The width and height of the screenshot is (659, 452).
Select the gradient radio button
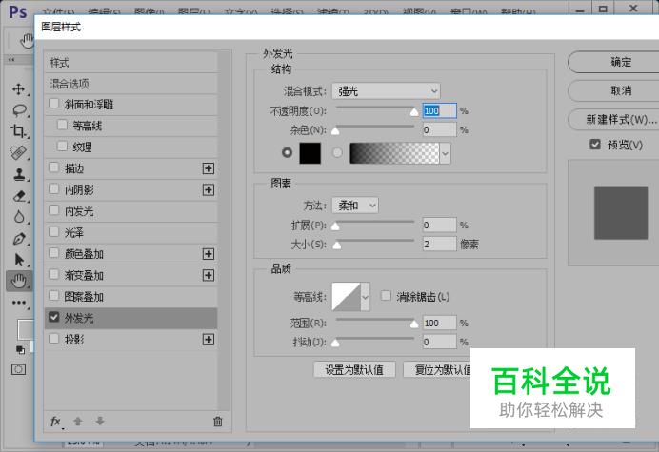pos(337,152)
